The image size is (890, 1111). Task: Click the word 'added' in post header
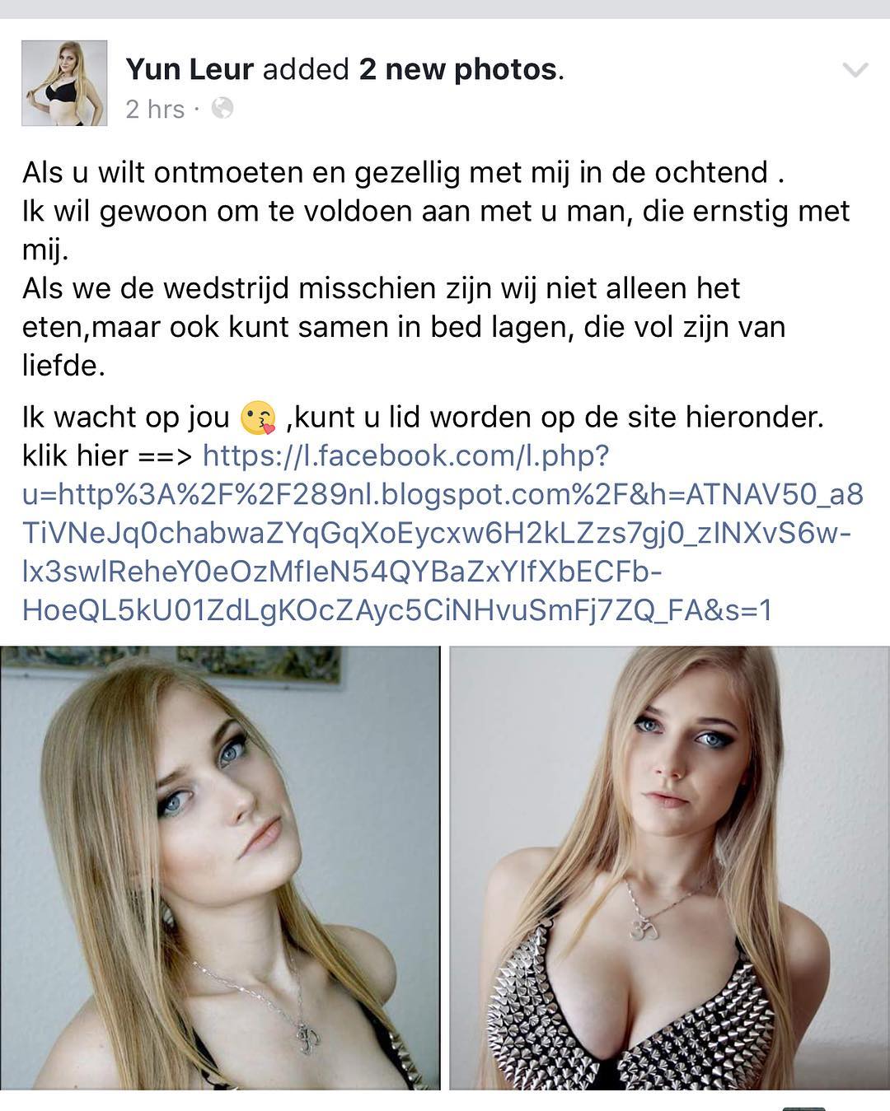pyautogui.click(x=306, y=70)
